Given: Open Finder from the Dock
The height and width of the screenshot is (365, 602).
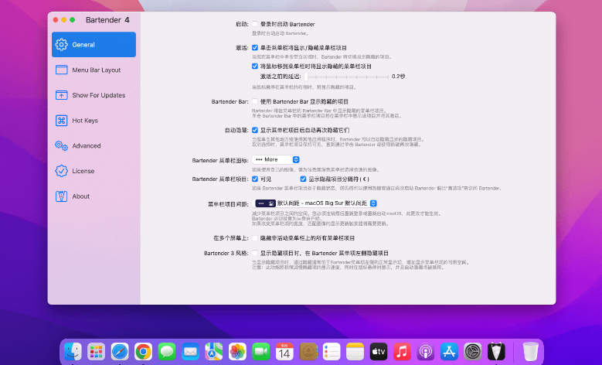Looking at the screenshot, I should pos(73,352).
